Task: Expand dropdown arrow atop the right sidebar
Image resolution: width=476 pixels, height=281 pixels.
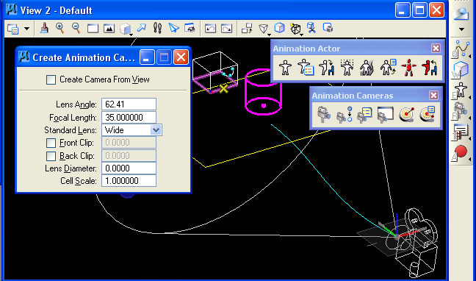Action: [x=461, y=29]
